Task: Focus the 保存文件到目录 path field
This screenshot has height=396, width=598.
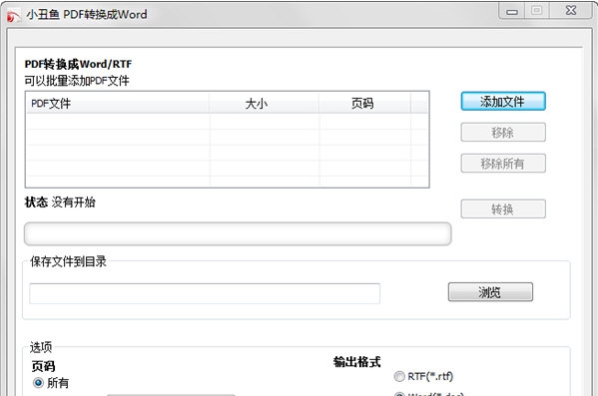Action: (x=205, y=293)
